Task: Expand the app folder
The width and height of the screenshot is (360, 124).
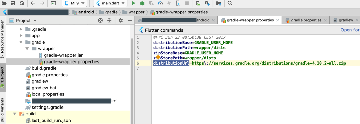Action: point(21,36)
